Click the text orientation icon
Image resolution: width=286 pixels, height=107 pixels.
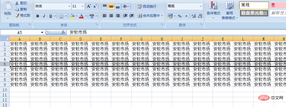125,6
